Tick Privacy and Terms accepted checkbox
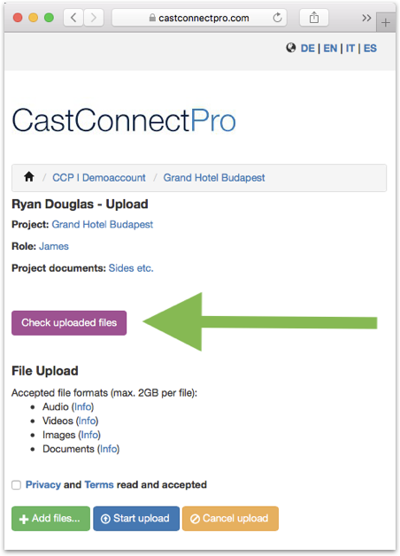 (16, 484)
